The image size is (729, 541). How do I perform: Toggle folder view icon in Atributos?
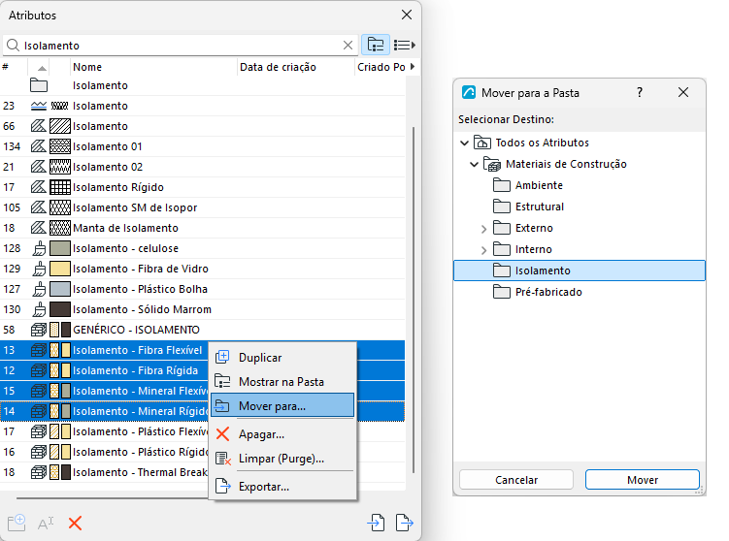tap(376, 45)
